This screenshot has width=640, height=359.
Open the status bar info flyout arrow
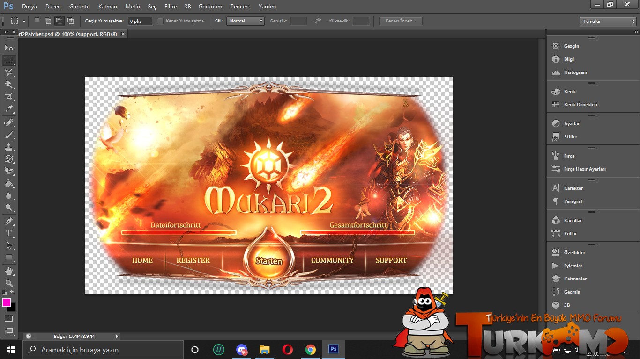pos(117,336)
